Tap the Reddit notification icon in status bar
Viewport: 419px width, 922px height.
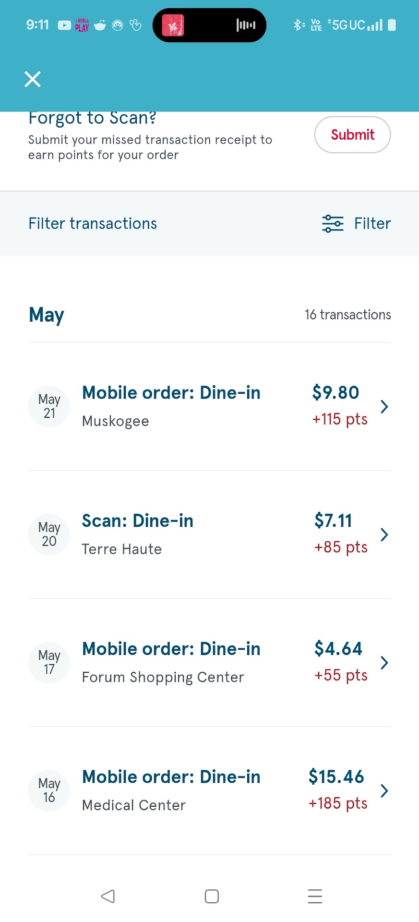[x=100, y=25]
